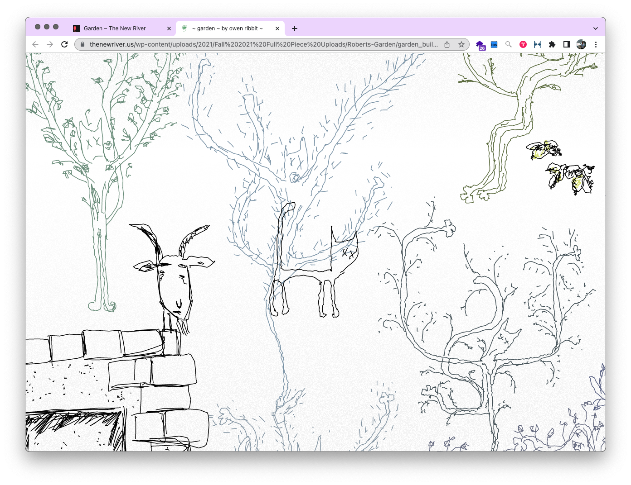Click the pink circular extension icon
This screenshot has height=485, width=631.
pyautogui.click(x=523, y=44)
